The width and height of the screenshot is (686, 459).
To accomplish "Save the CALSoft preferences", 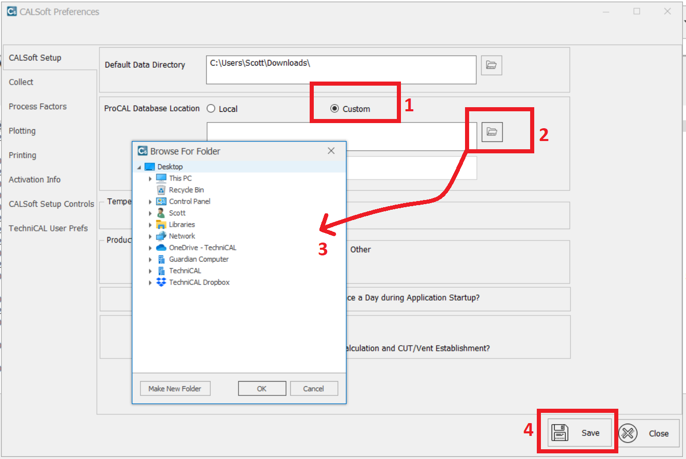I will click(580, 433).
